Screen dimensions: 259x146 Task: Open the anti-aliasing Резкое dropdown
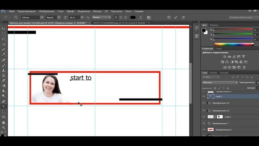point(102,17)
